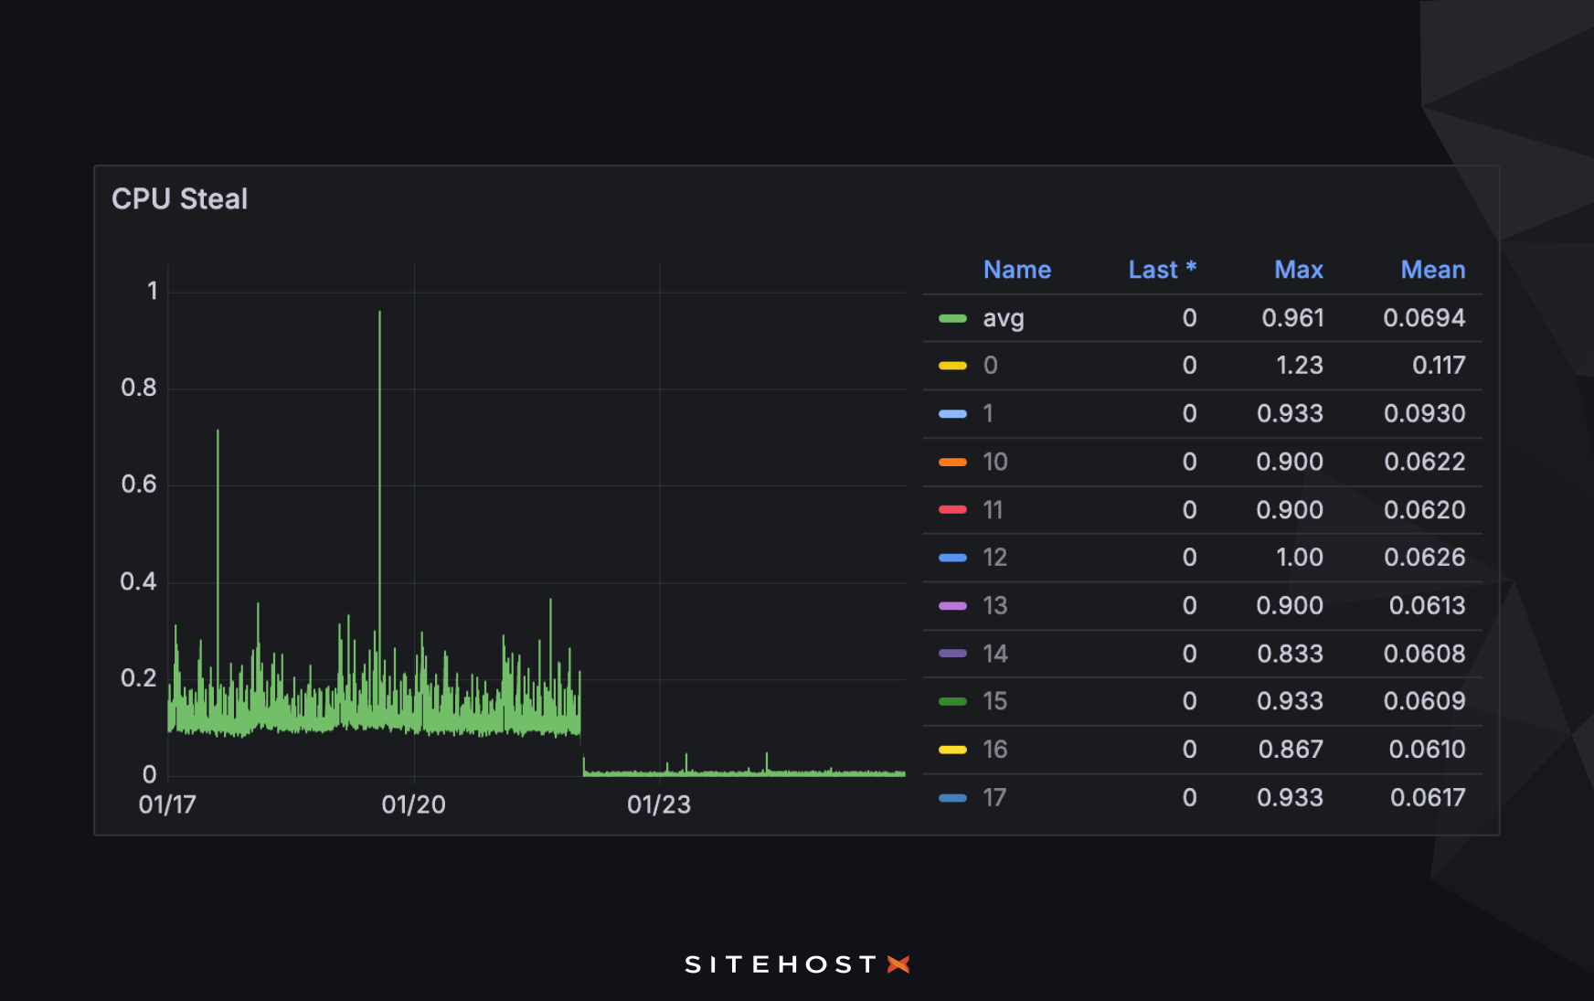Screen dimensions: 1594x1001
Task: Click the blue swatch for series 12
Action: click(953, 558)
